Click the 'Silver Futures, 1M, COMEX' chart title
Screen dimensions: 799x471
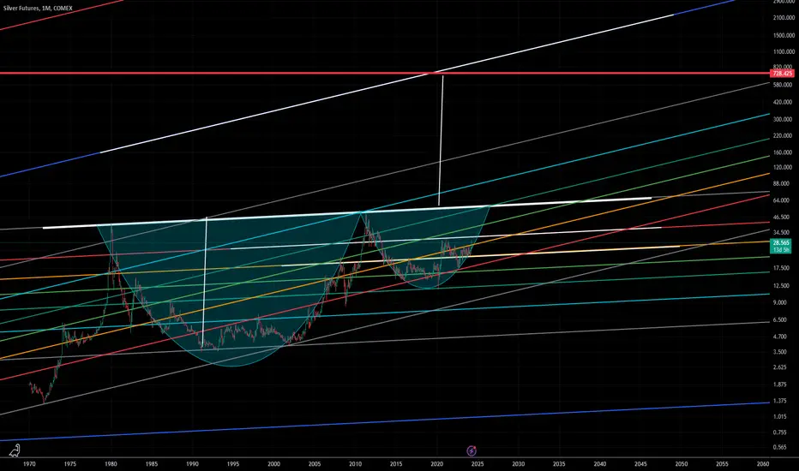(38, 9)
